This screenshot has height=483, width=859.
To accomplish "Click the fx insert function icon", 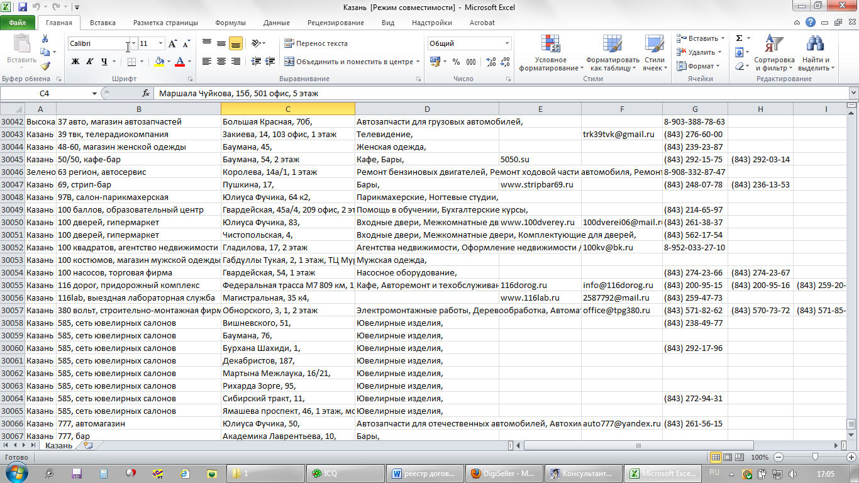I will 146,93.
